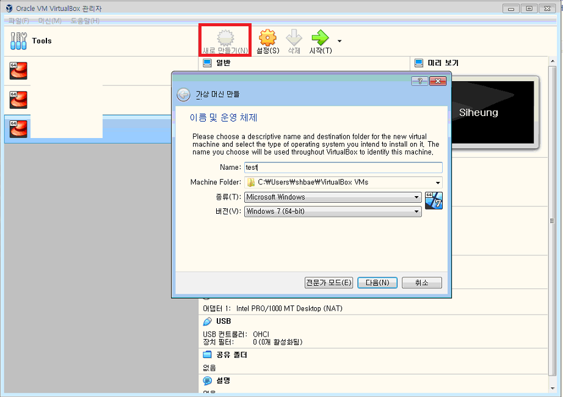
Task: Maximize the VirtualBox Manager window
Action: click(x=529, y=9)
